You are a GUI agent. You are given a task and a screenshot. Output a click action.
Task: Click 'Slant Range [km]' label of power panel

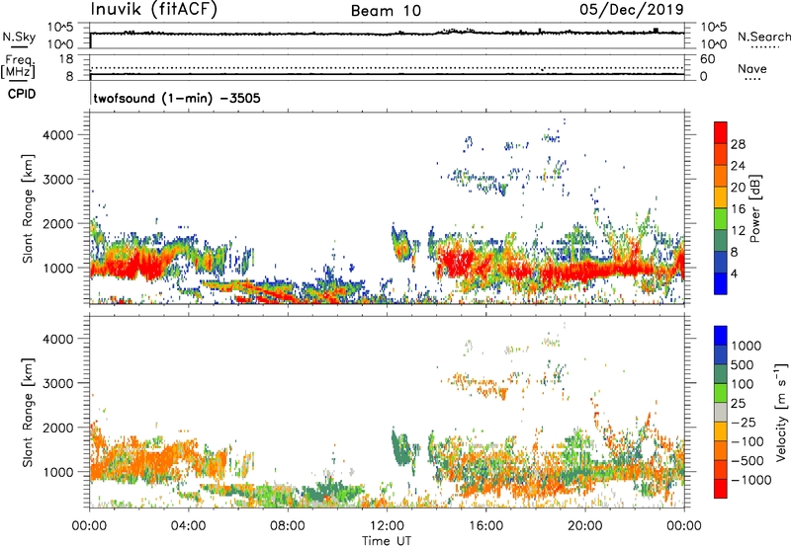click(28, 208)
